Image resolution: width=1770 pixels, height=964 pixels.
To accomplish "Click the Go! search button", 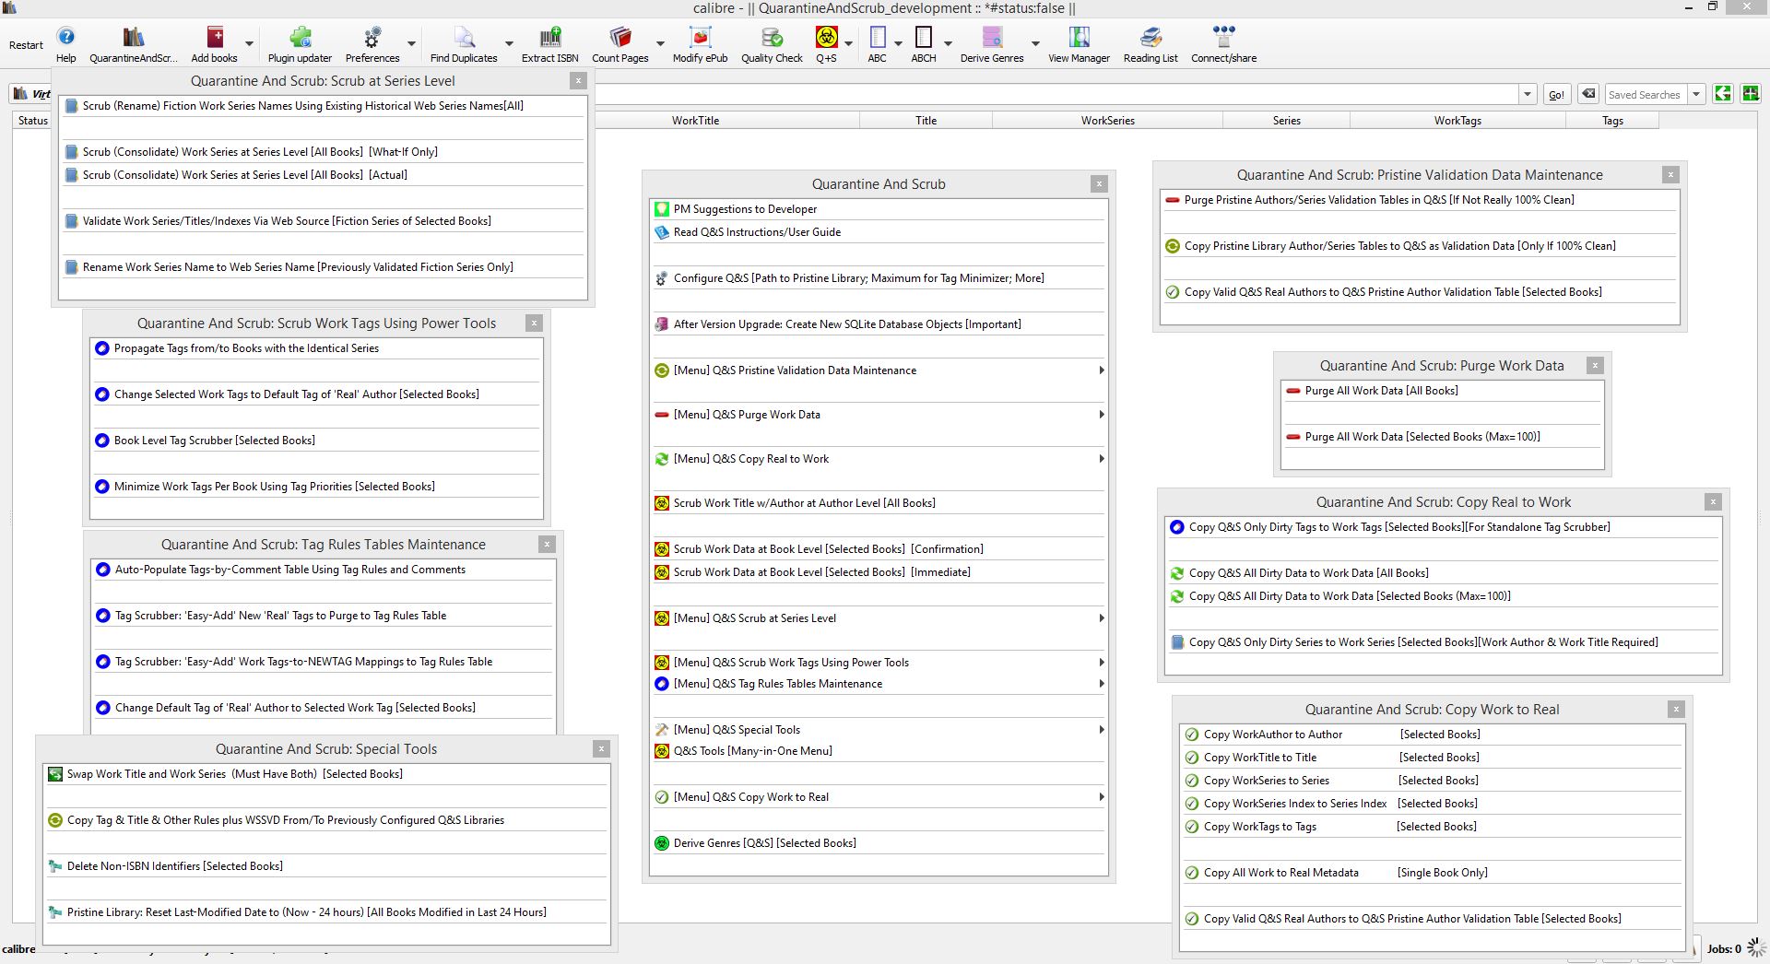I will [x=1556, y=95].
